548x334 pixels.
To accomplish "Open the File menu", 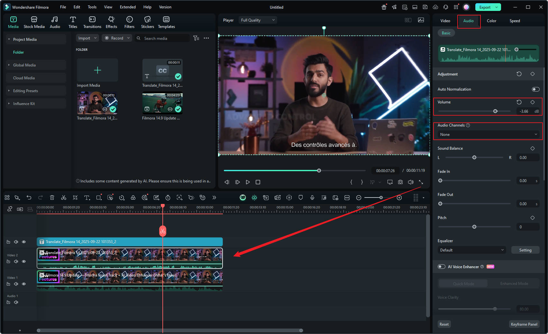I will pos(63,7).
